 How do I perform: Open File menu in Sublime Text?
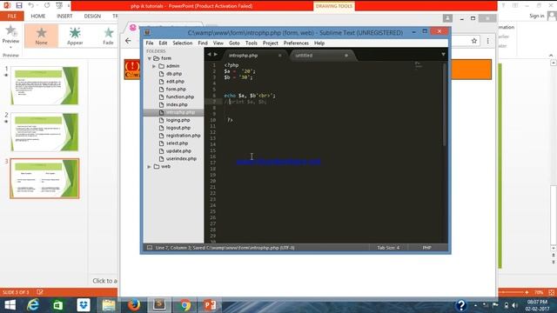click(150, 43)
